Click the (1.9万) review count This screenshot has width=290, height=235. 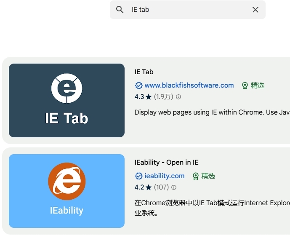163,97
